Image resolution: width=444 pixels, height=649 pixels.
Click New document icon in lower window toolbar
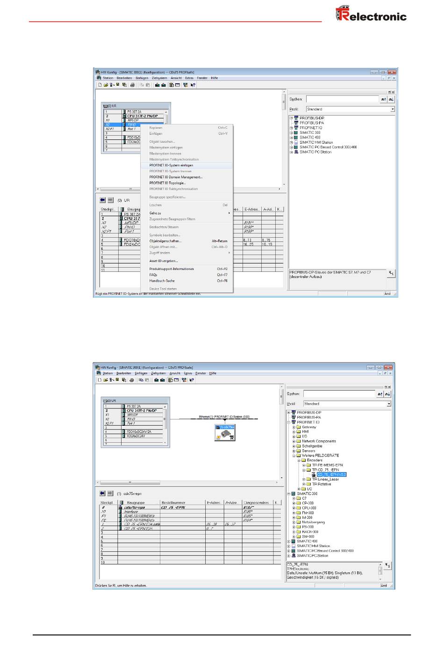click(x=100, y=380)
